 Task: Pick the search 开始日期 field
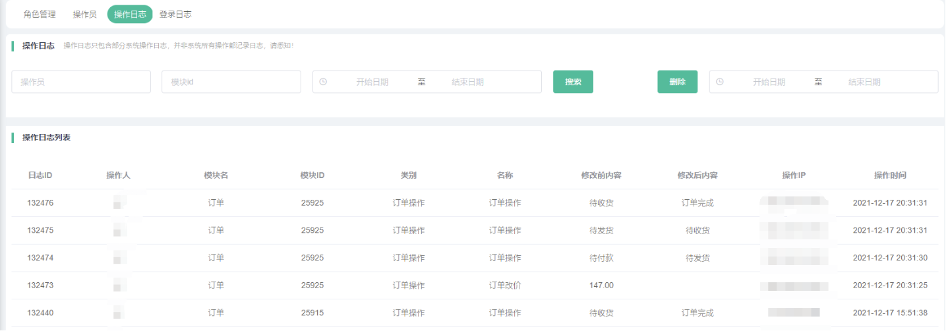(x=372, y=82)
